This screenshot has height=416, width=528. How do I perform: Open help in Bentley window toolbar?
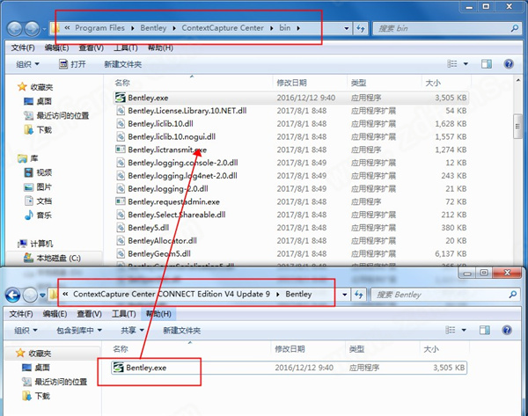[507, 330]
